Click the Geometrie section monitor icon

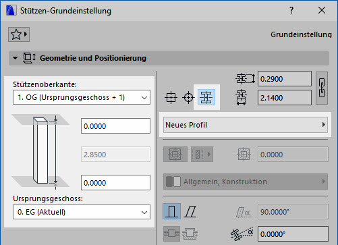click(29, 58)
